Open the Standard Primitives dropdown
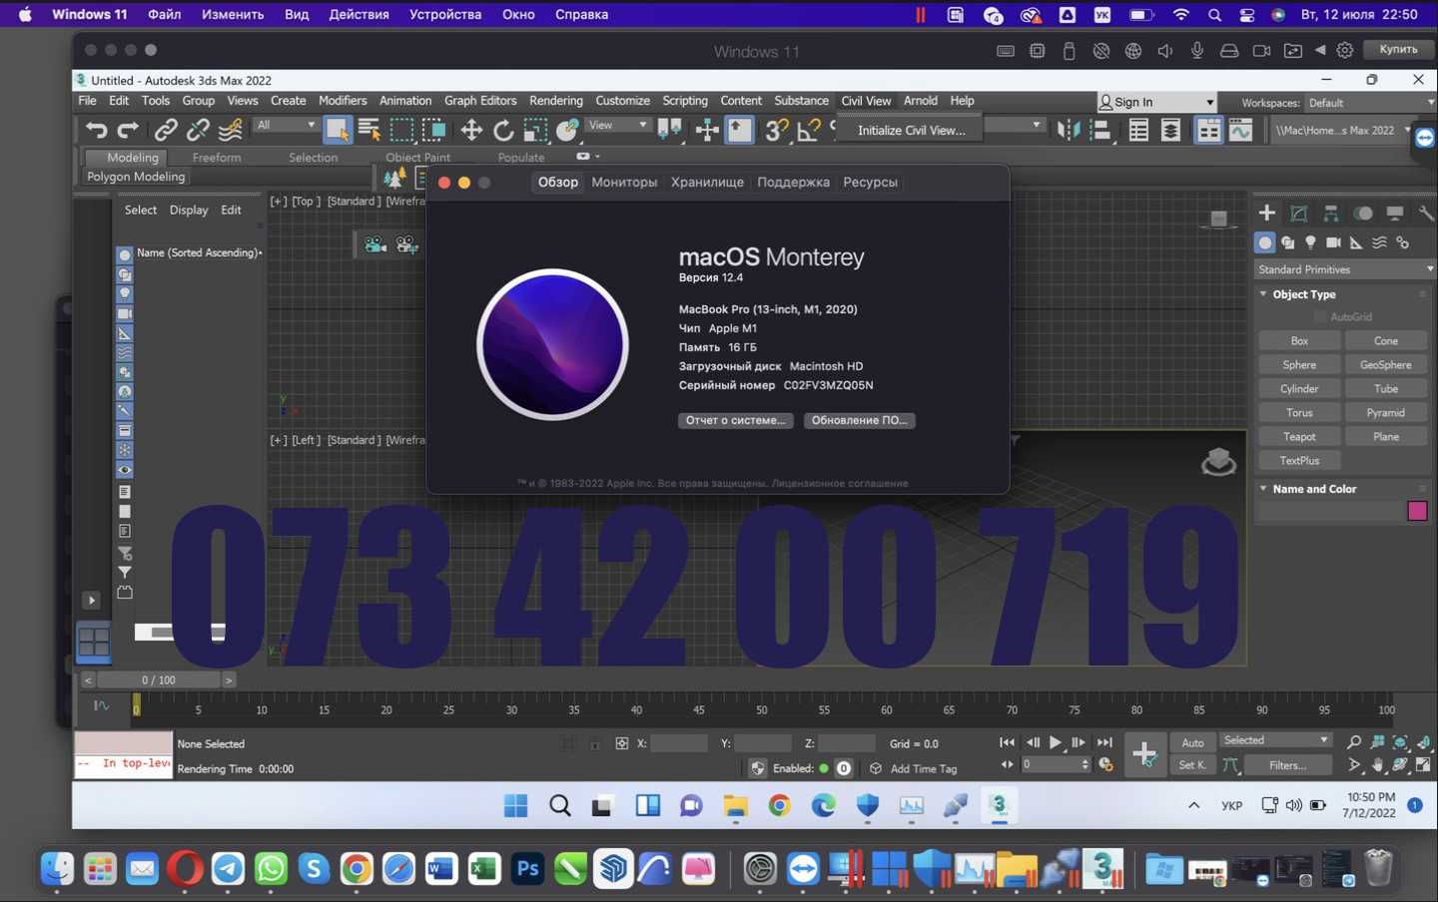 [x=1344, y=269]
